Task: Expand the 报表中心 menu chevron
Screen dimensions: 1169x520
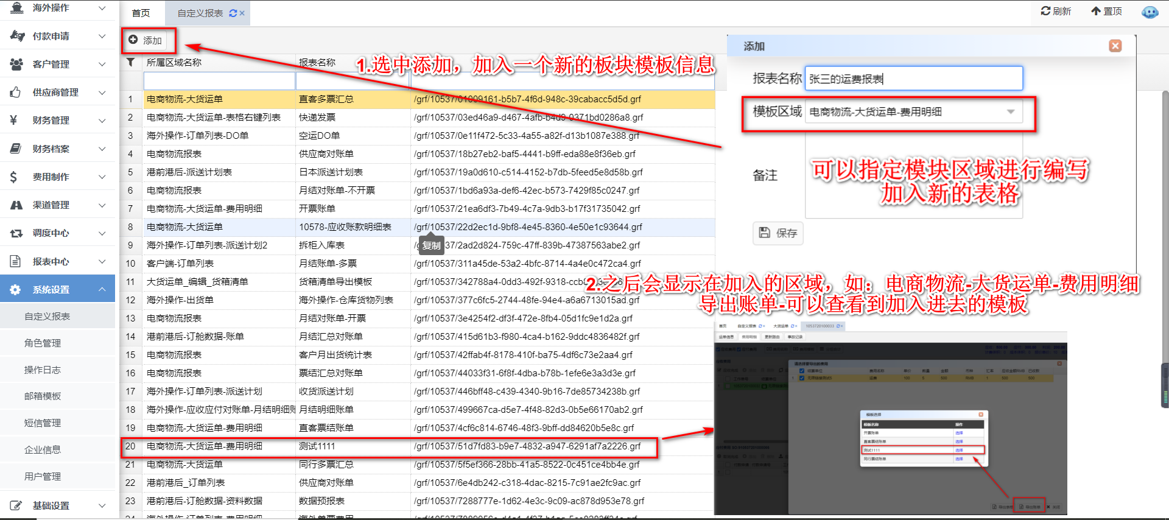Action: coord(102,262)
